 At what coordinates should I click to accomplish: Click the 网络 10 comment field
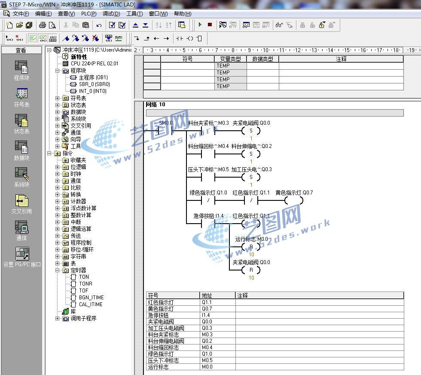click(275, 113)
